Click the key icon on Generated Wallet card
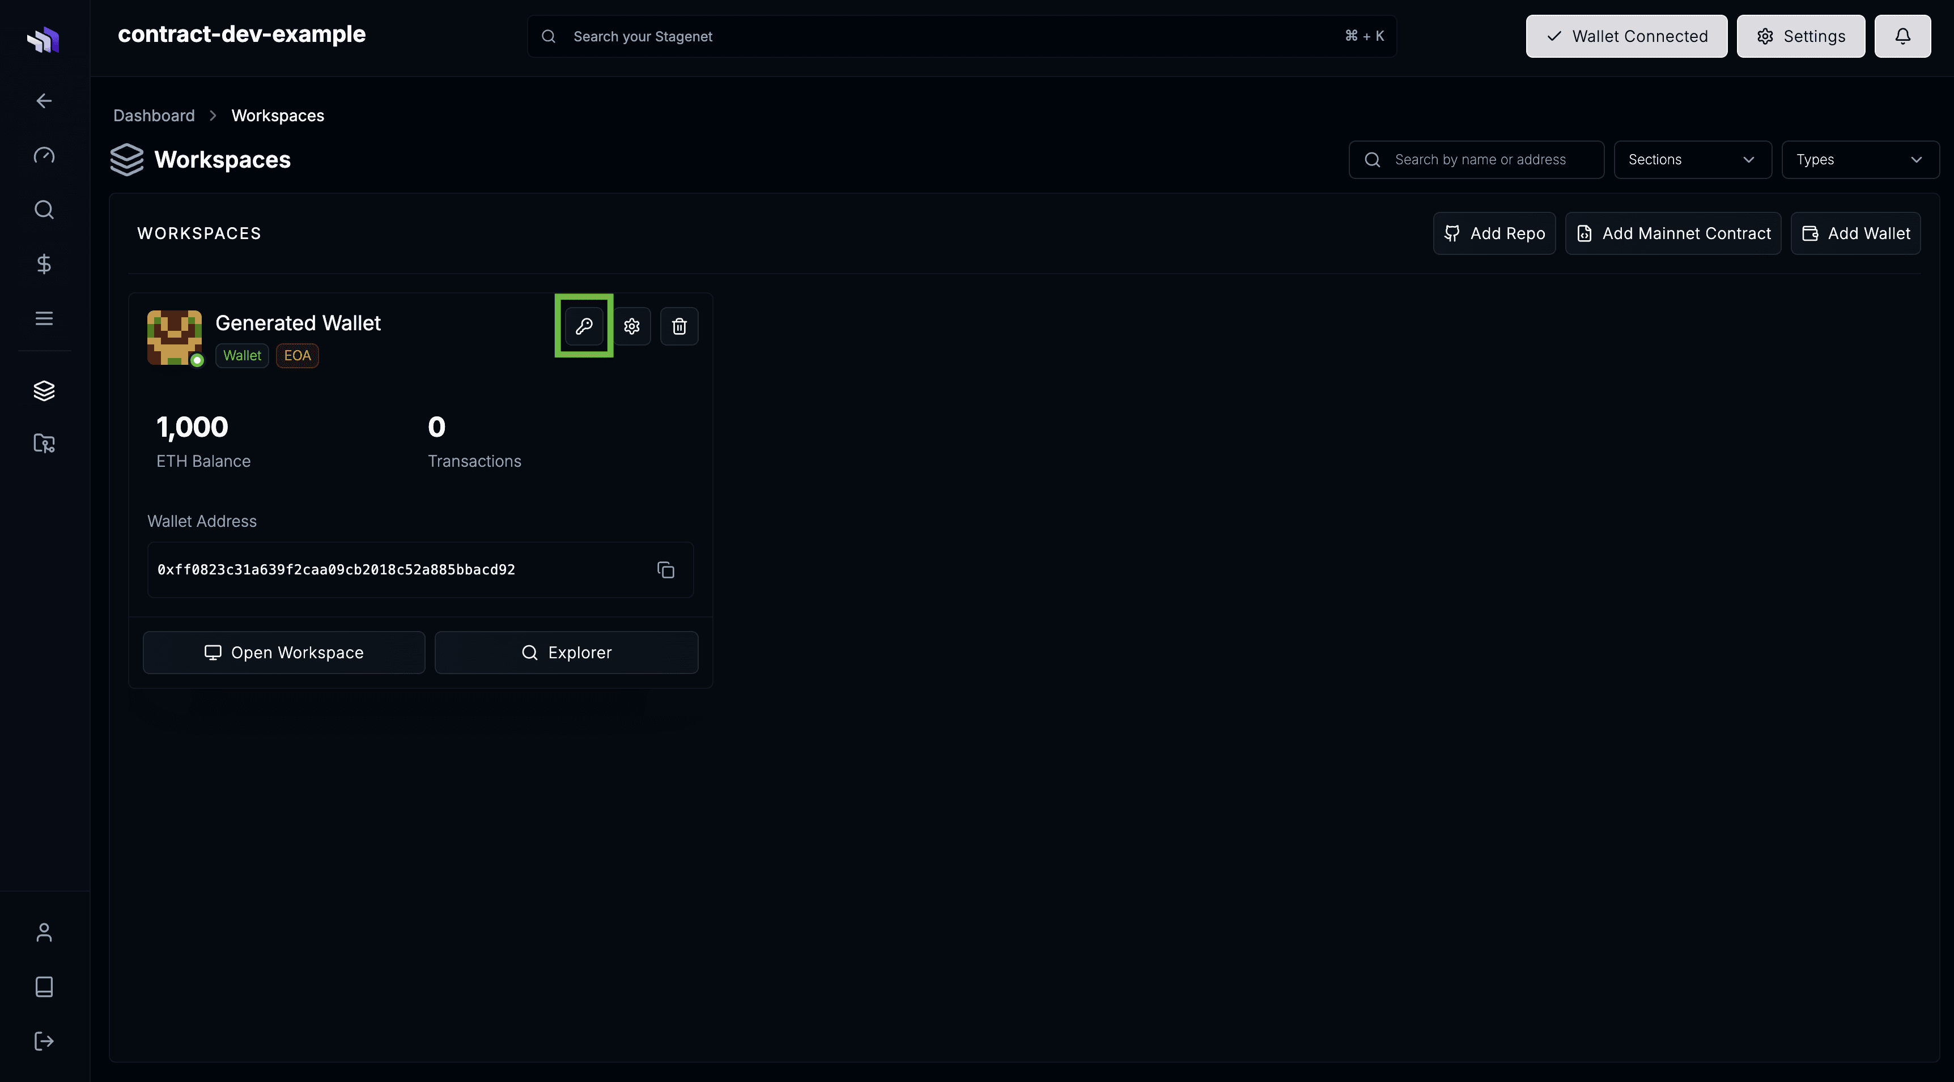 (x=583, y=325)
